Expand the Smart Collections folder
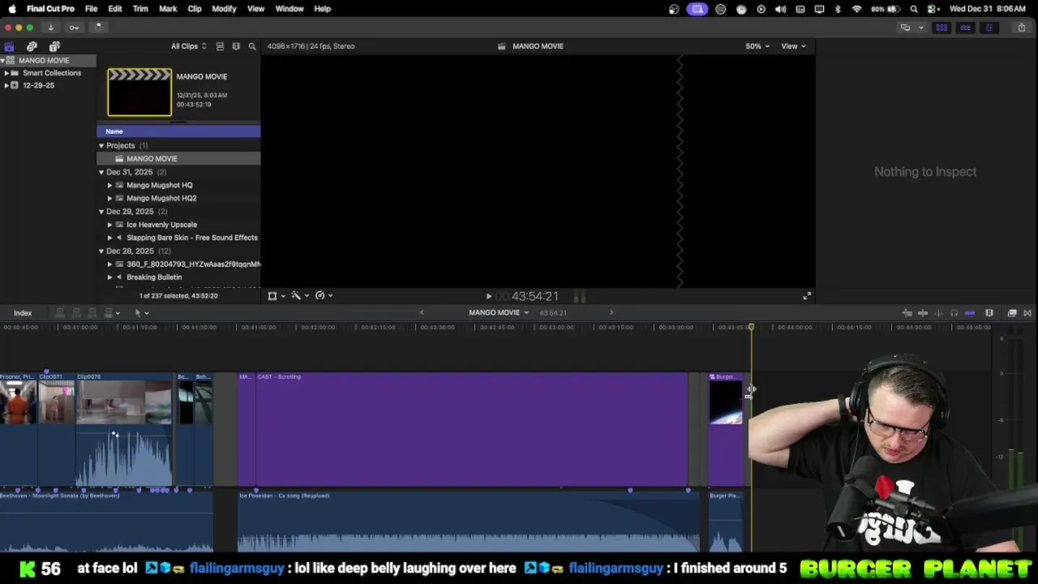 coord(6,73)
